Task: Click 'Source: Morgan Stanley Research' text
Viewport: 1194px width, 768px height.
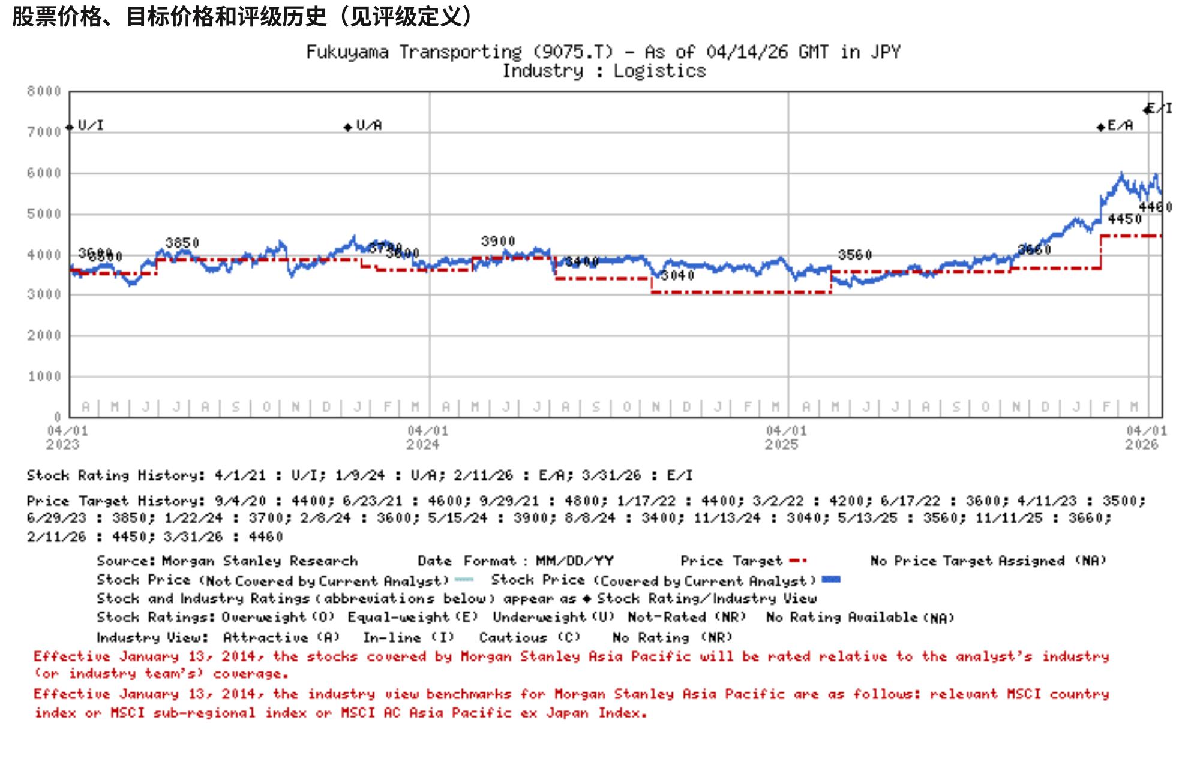Action: [x=227, y=561]
